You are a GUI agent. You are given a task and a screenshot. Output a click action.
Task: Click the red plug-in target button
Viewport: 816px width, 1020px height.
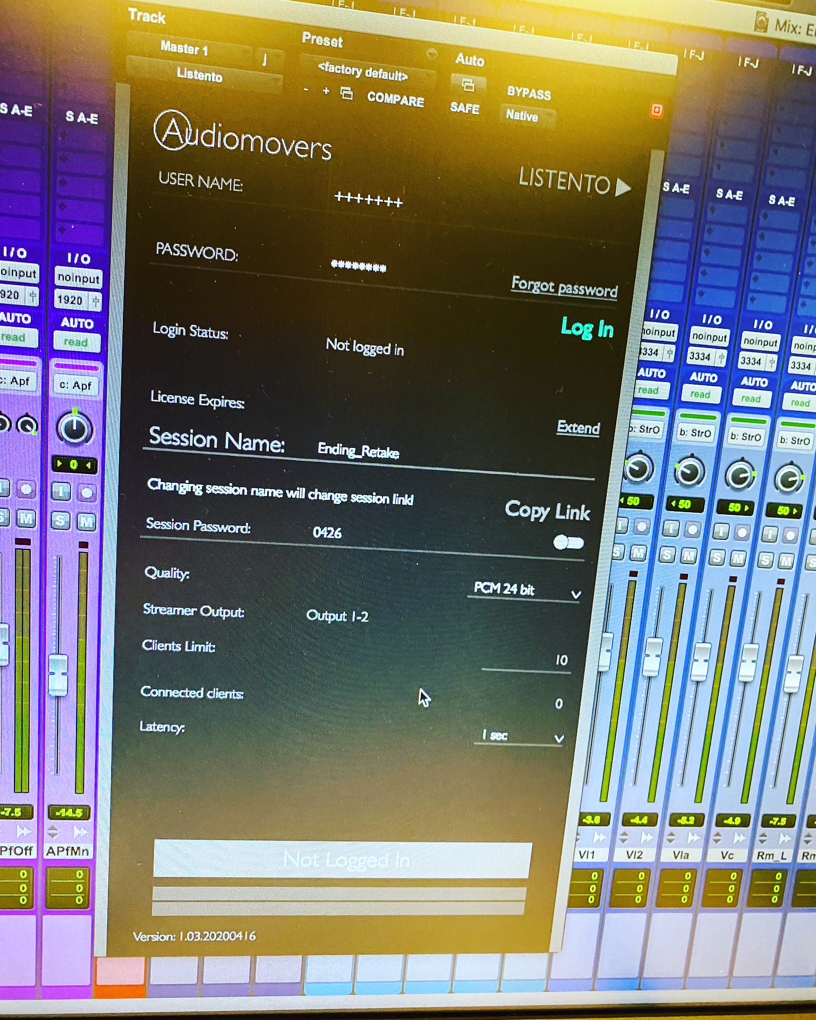[656, 110]
